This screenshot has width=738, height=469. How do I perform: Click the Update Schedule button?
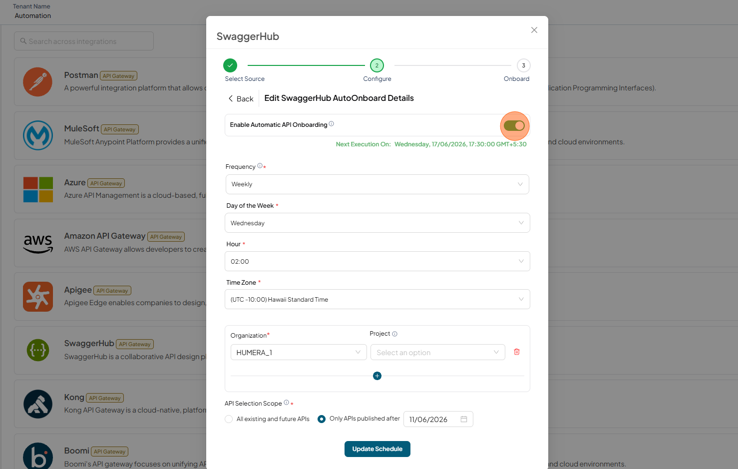click(377, 449)
